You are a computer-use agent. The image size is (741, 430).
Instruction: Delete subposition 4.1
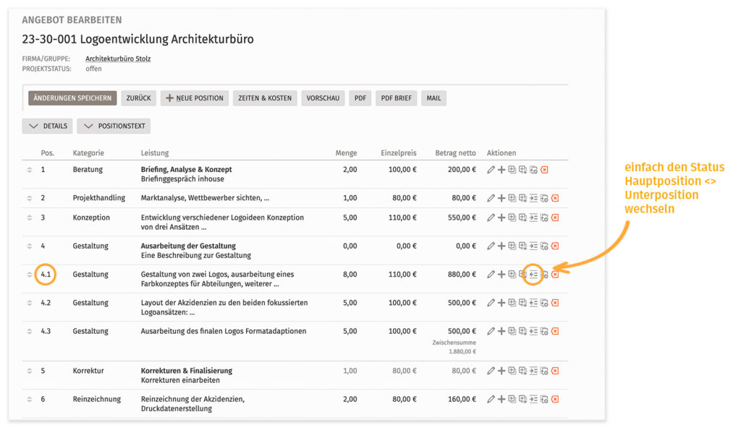click(x=555, y=274)
